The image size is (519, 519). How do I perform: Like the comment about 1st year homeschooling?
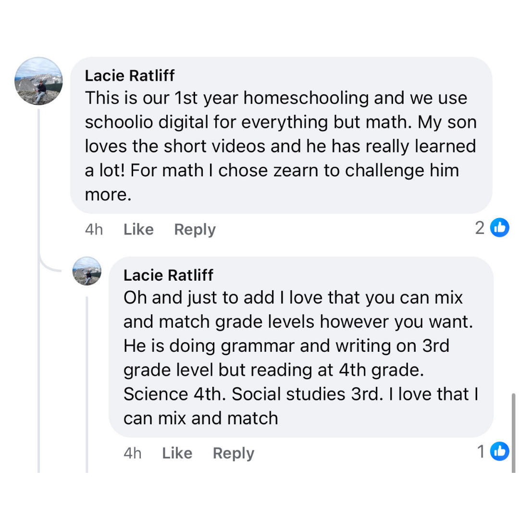[x=138, y=229]
